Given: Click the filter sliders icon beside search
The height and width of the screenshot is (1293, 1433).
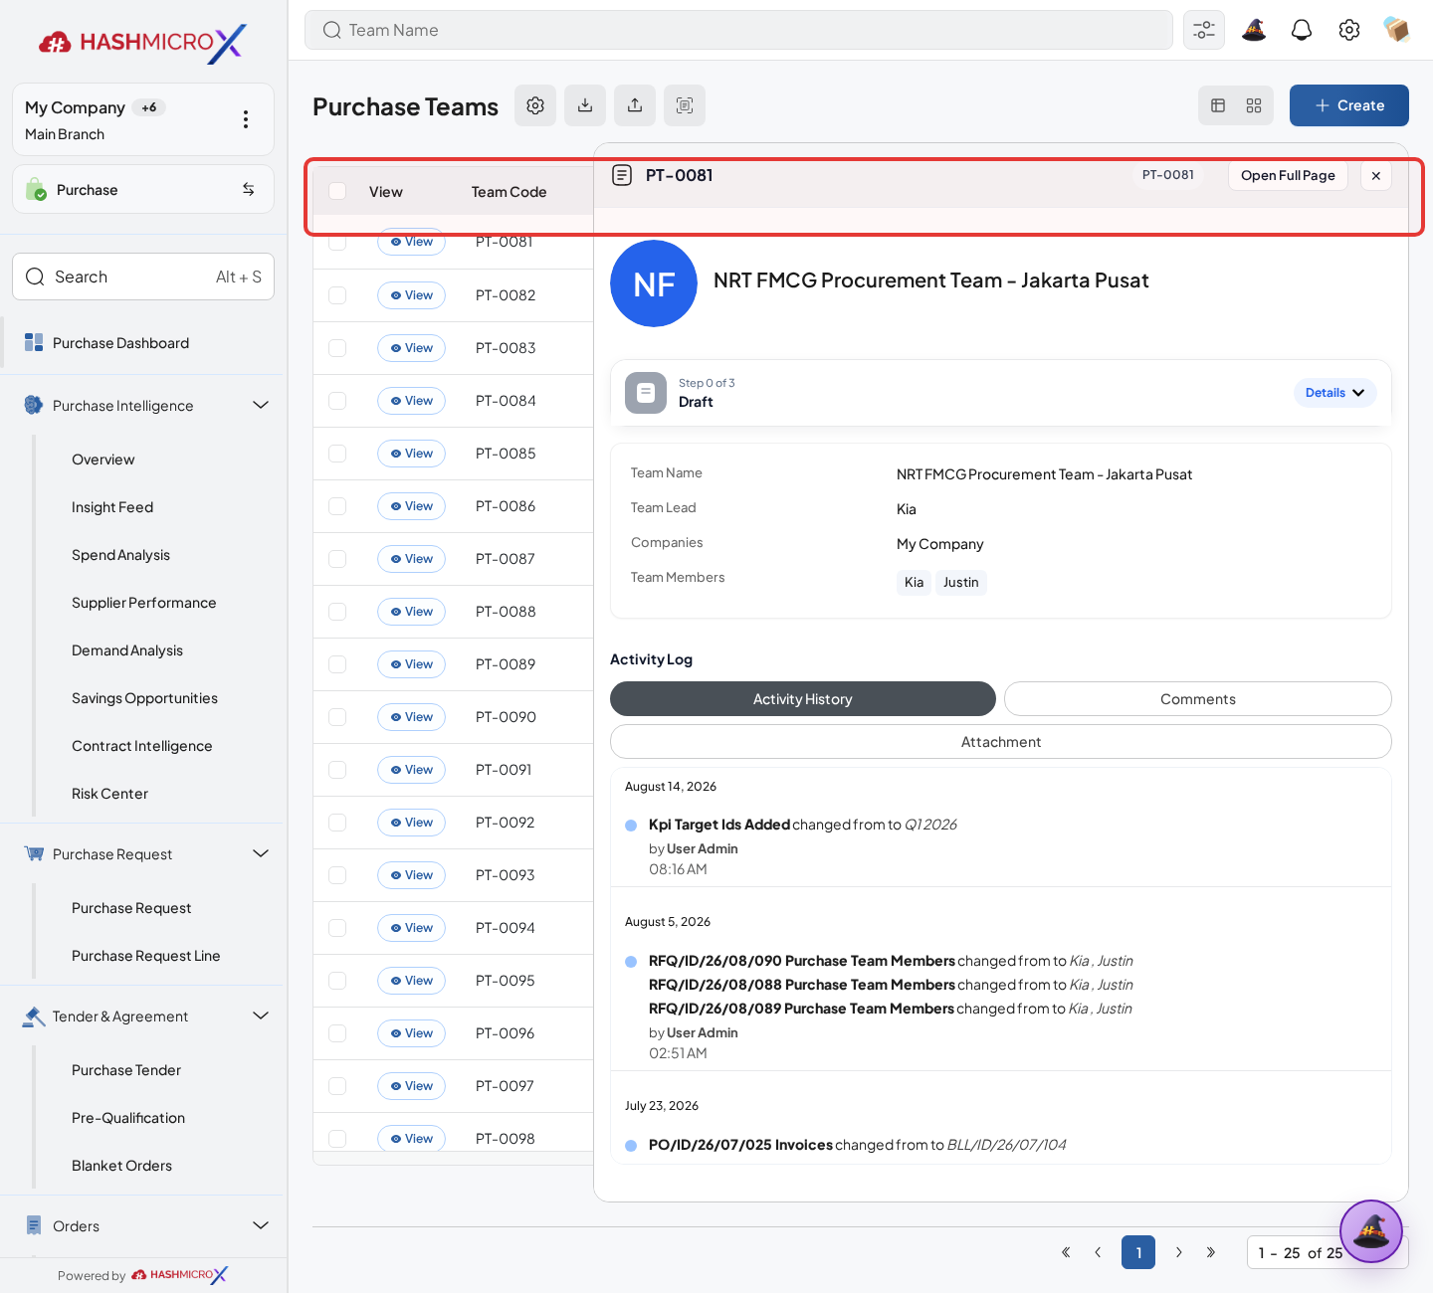Looking at the screenshot, I should click(x=1204, y=30).
